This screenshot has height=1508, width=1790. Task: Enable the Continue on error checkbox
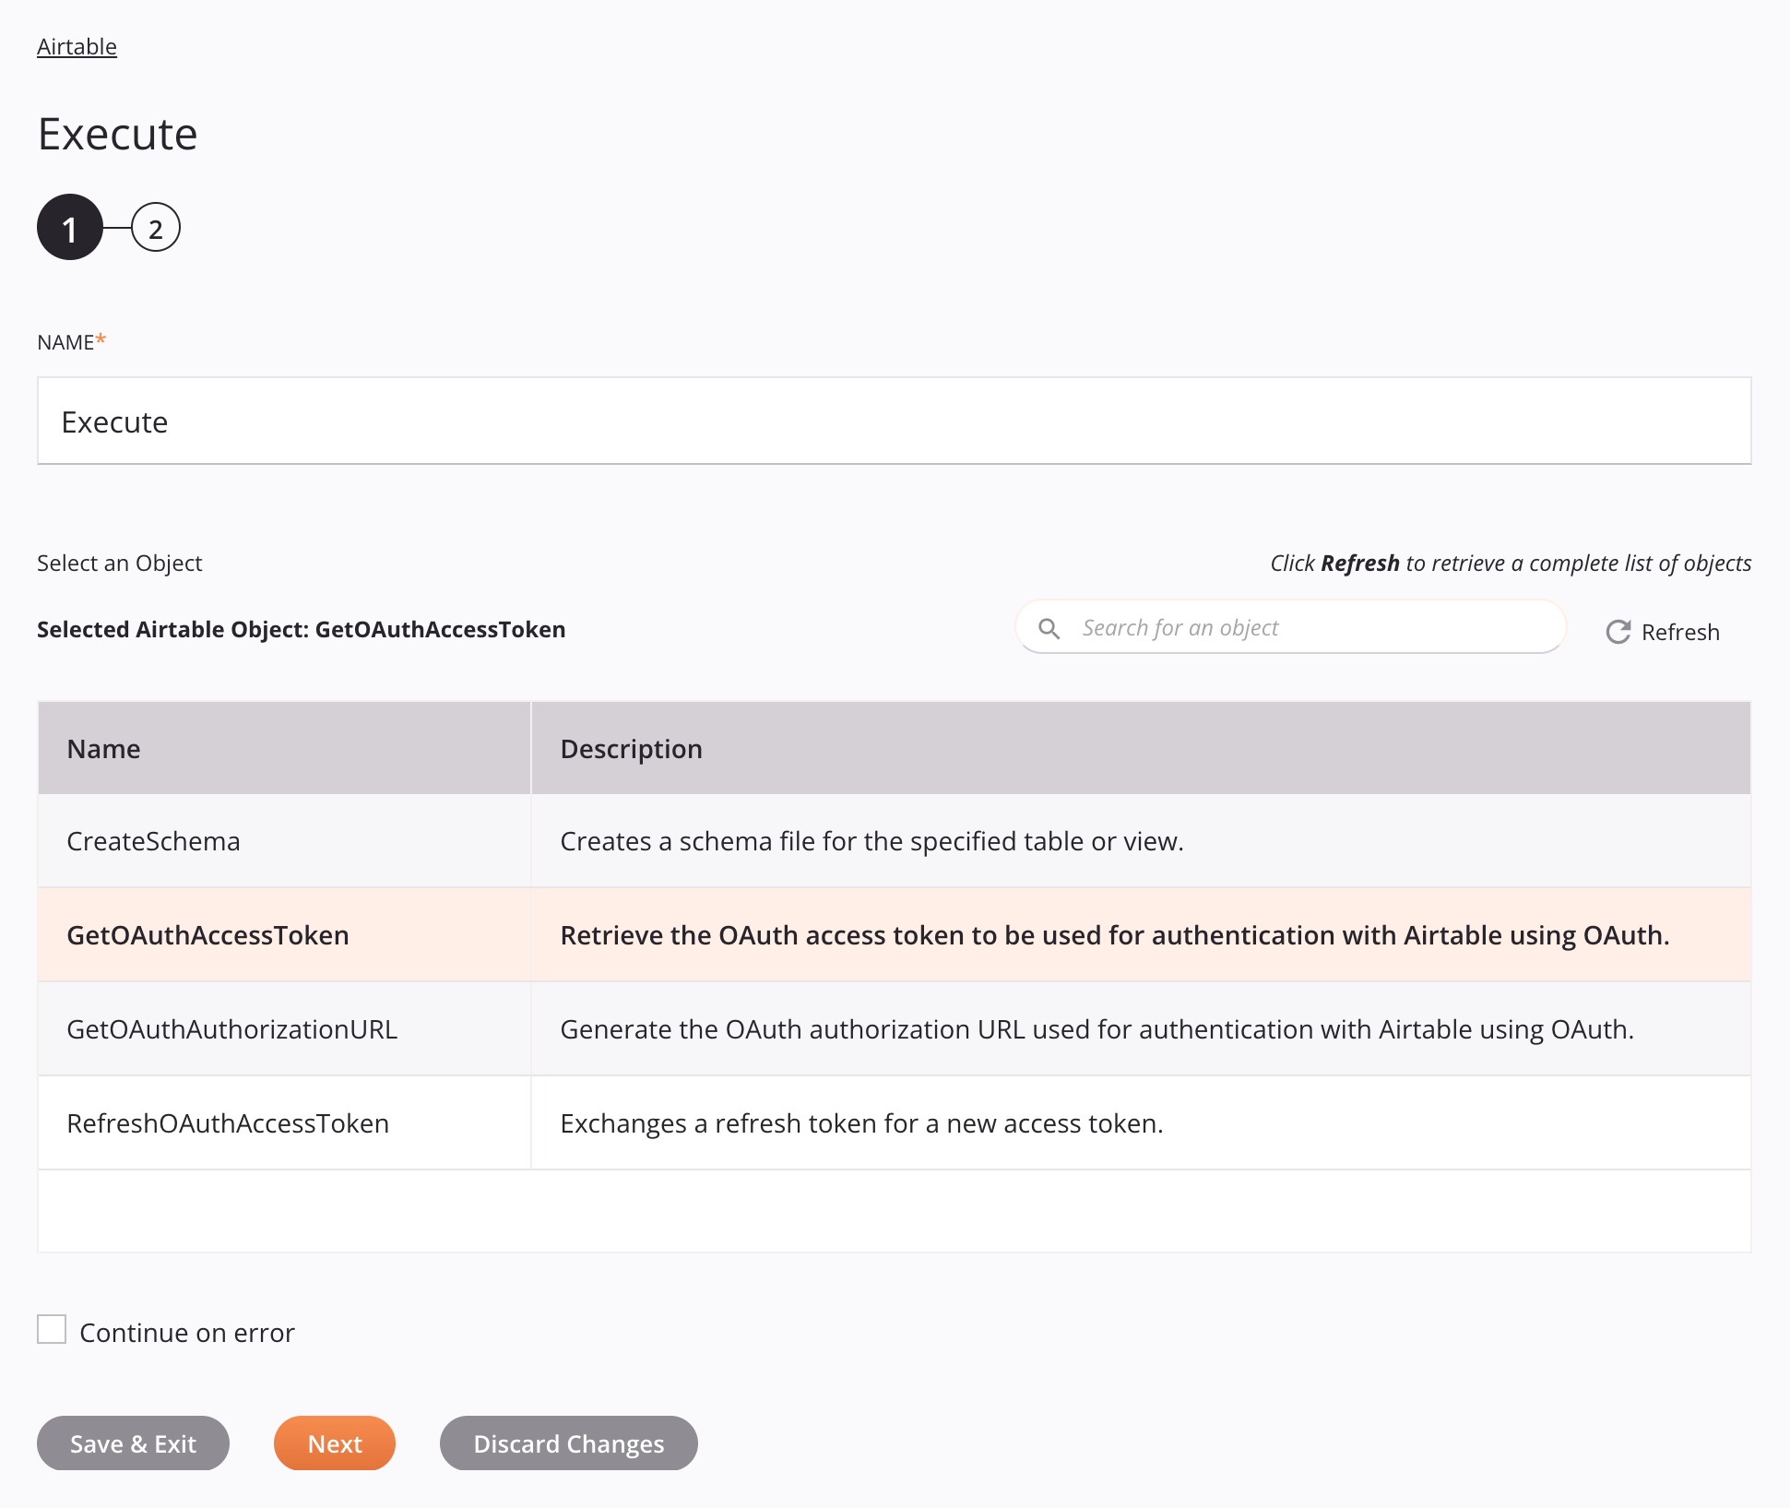point(52,1330)
